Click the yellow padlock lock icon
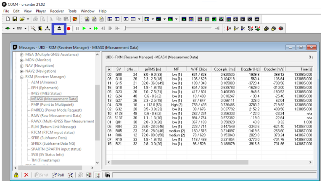The image size is (322, 185). pyautogui.click(x=16, y=175)
